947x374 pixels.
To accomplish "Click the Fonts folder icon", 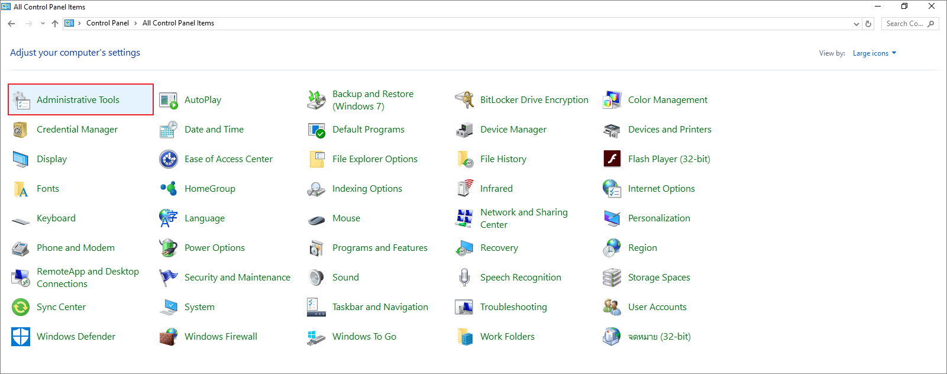I will [x=21, y=189].
